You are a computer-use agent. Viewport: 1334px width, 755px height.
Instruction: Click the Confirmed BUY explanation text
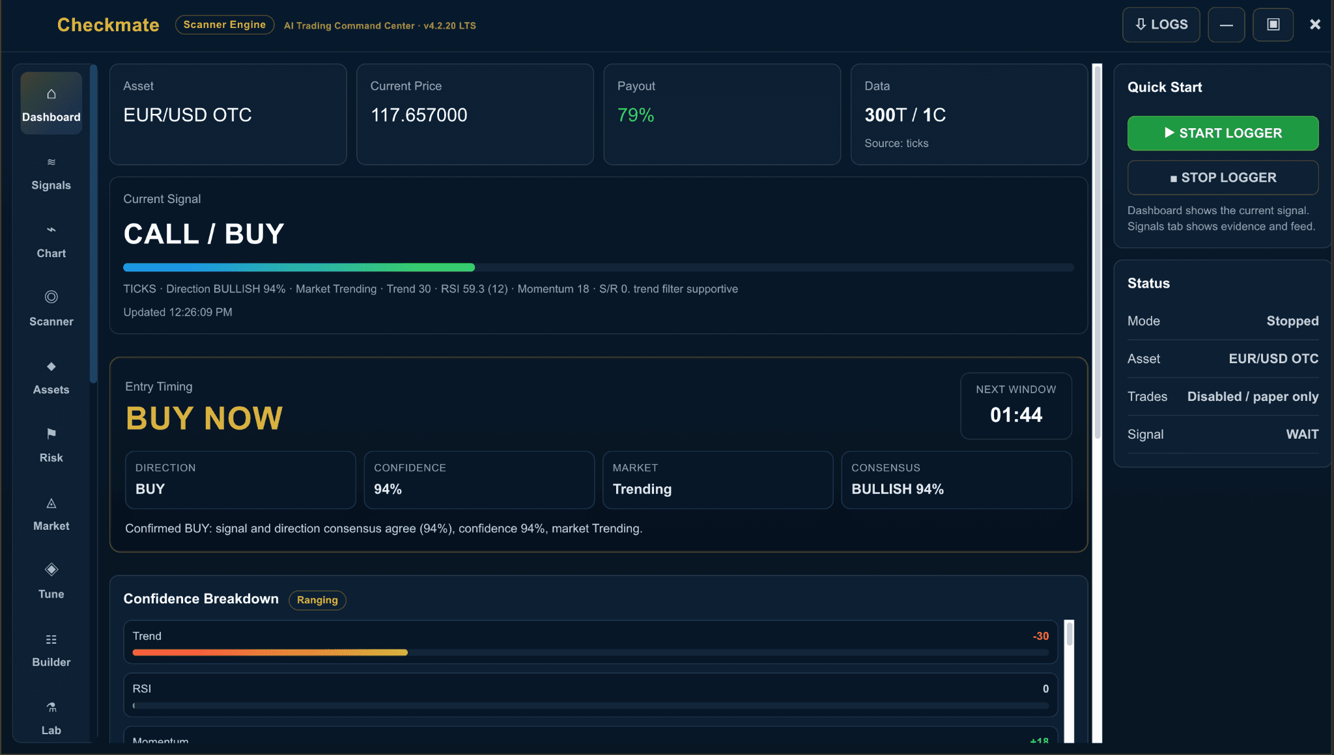[x=384, y=528]
